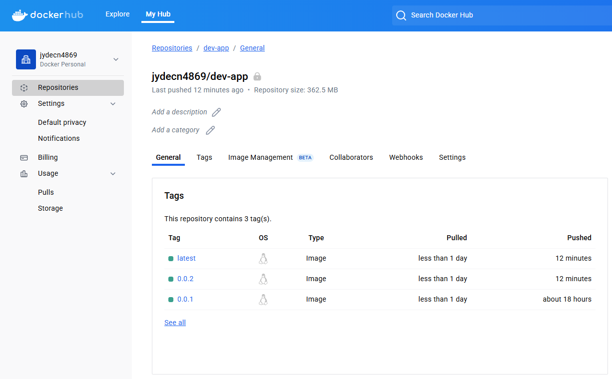Click the Add a category text

coord(175,130)
